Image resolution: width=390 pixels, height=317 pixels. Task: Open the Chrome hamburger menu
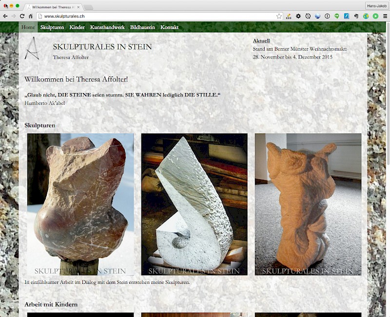(x=385, y=16)
